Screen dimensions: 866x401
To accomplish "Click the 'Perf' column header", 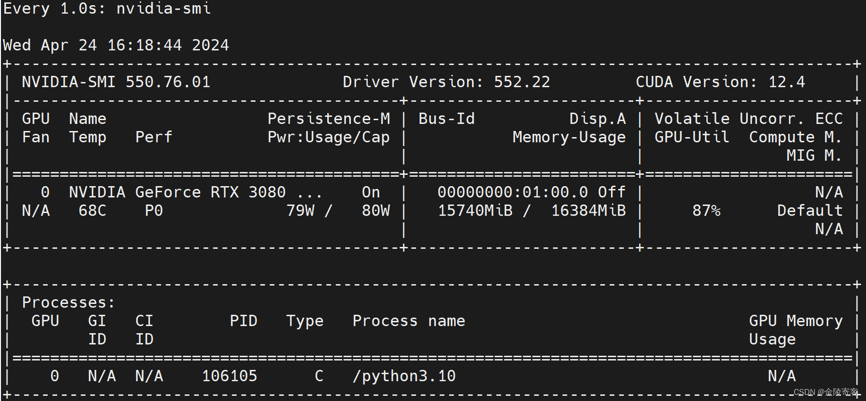I will [x=154, y=137].
